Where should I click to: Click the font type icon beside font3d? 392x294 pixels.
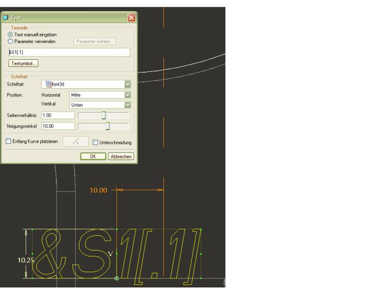point(49,84)
